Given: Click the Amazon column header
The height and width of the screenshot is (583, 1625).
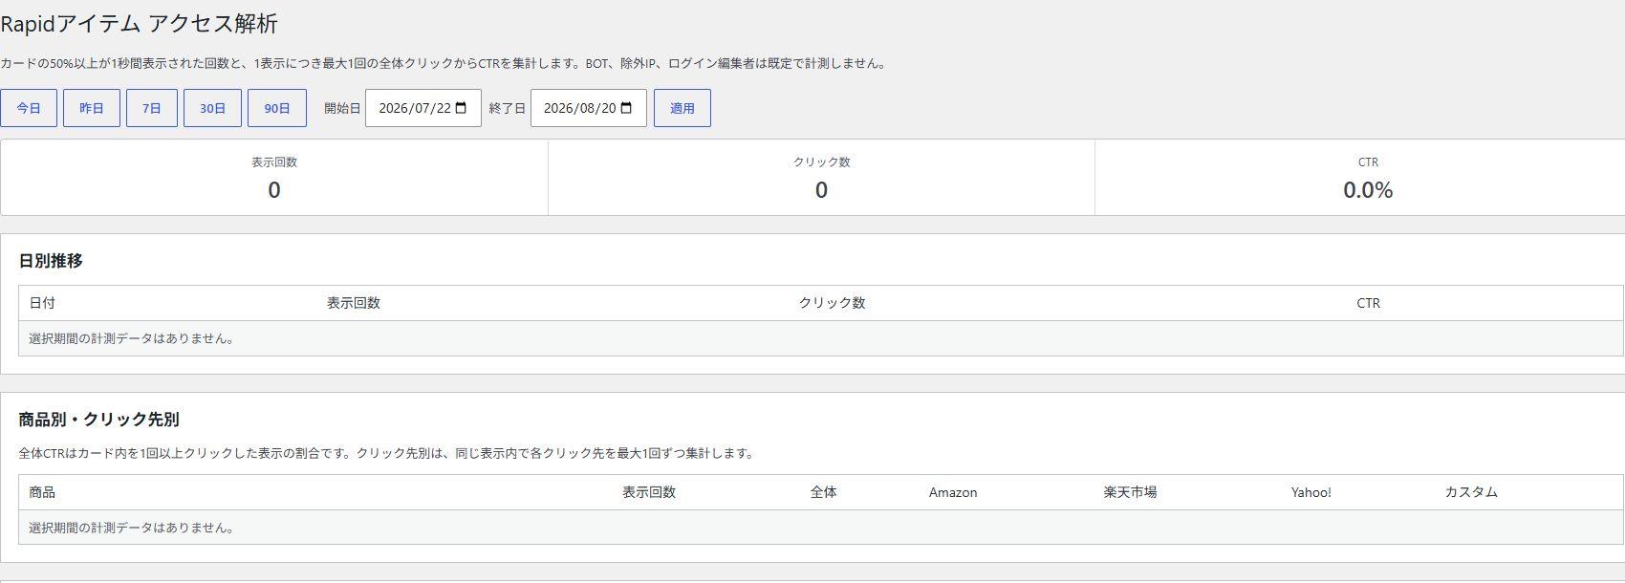Looking at the screenshot, I should (953, 492).
